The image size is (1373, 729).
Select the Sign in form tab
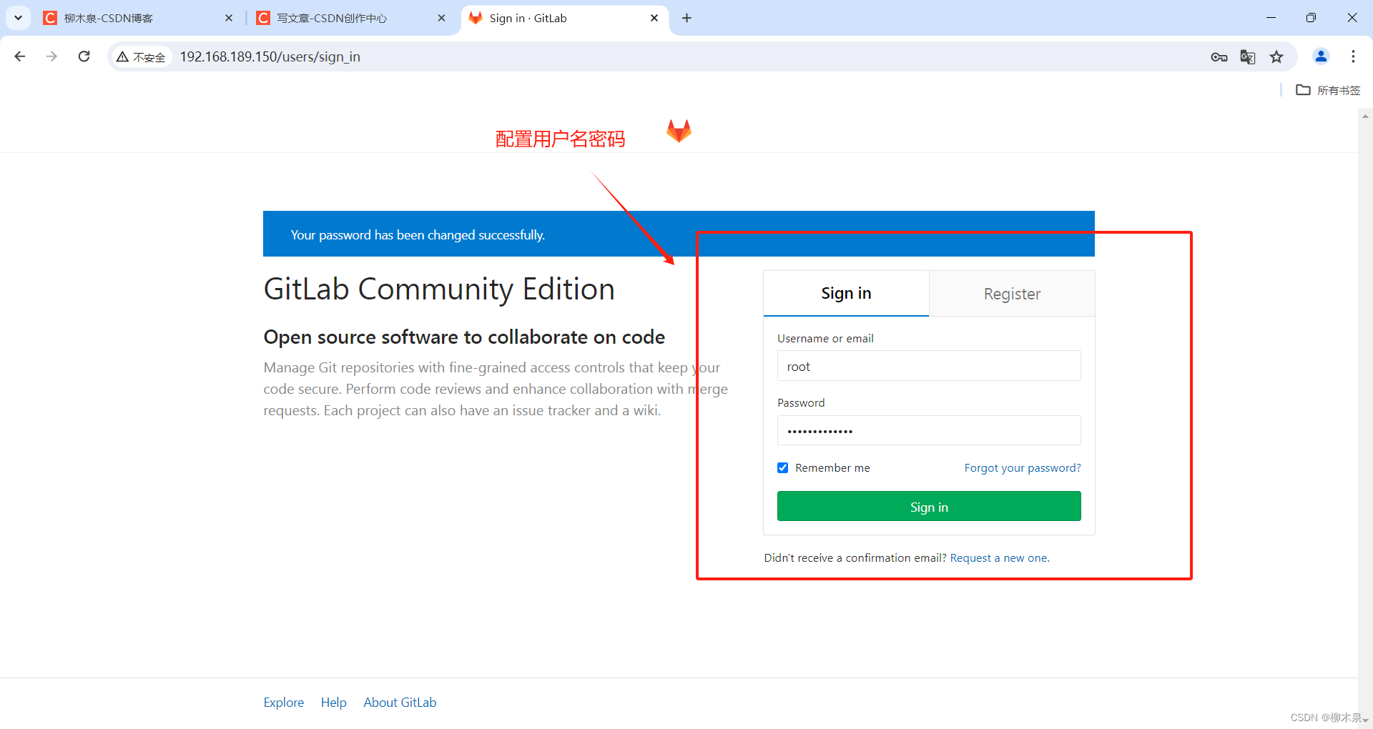pyautogui.click(x=846, y=293)
